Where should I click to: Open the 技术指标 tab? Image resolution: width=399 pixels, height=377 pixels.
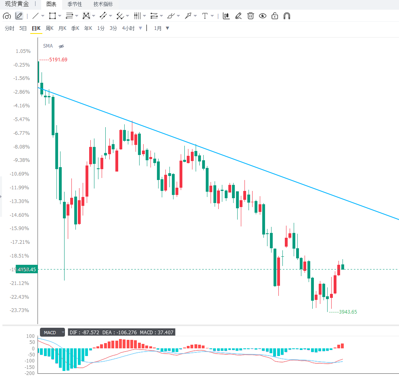[103, 4]
